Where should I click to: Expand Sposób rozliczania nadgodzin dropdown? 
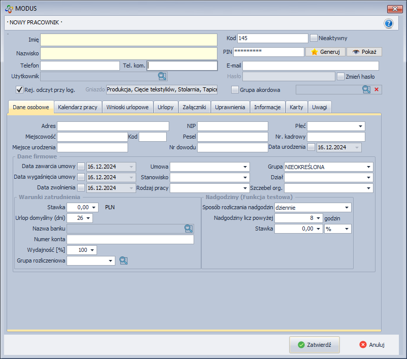[x=347, y=207]
